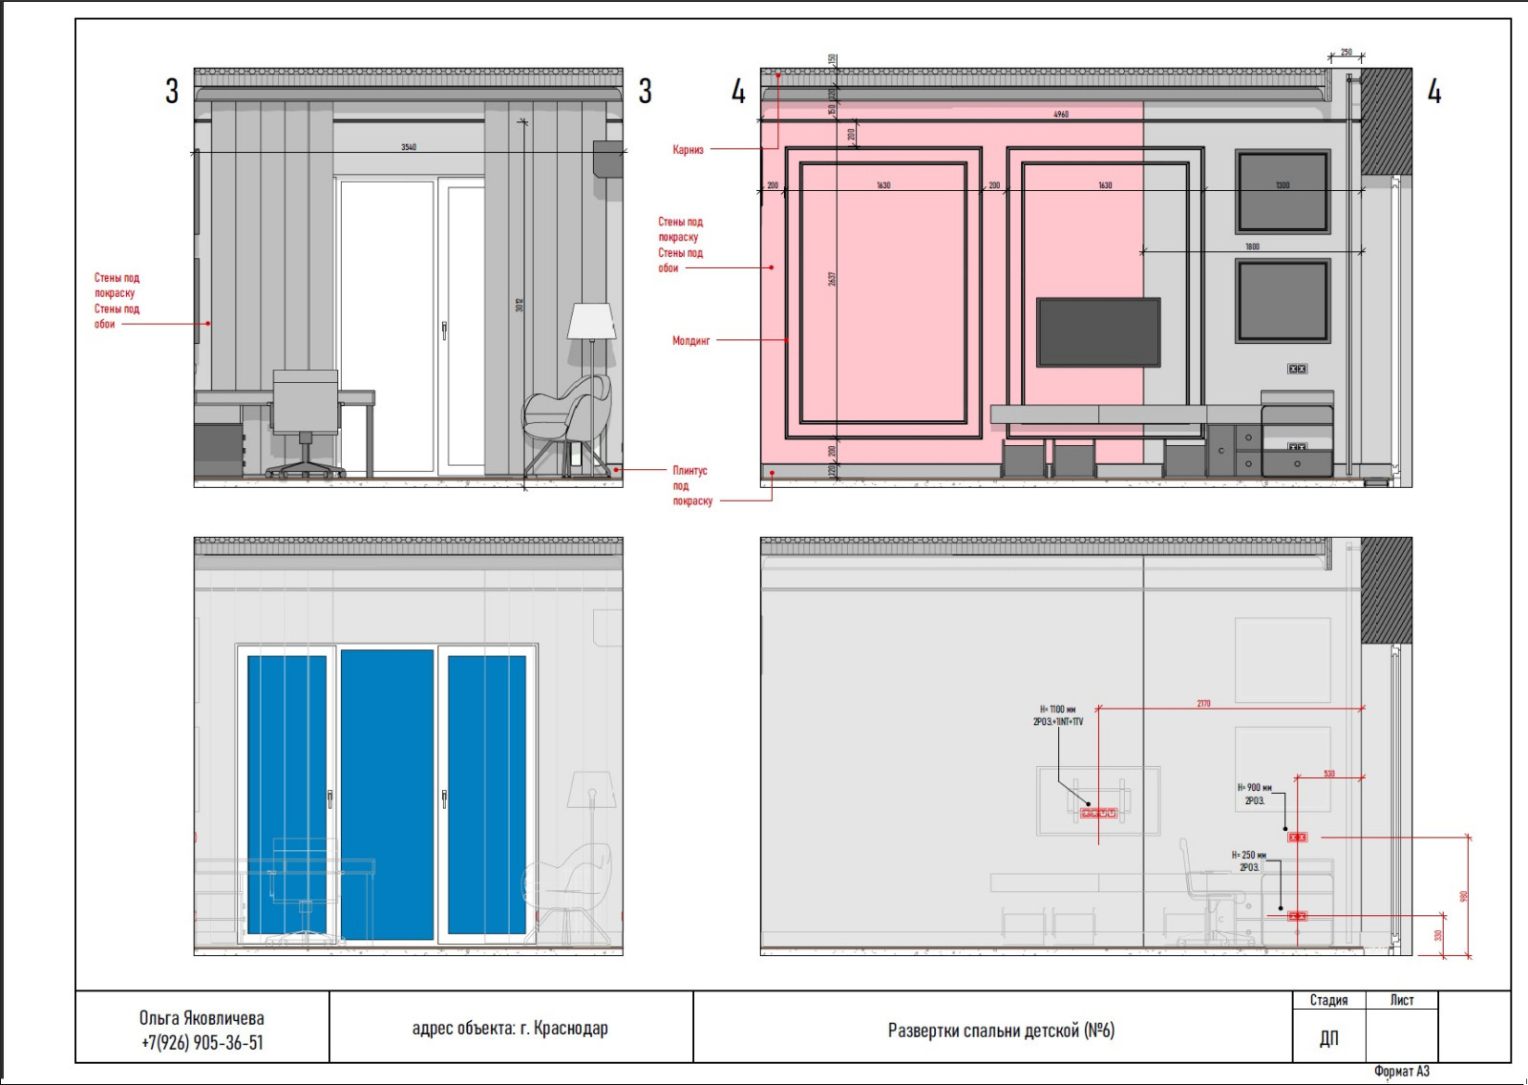Select the "H= 900 мм" socket label

point(1254,788)
